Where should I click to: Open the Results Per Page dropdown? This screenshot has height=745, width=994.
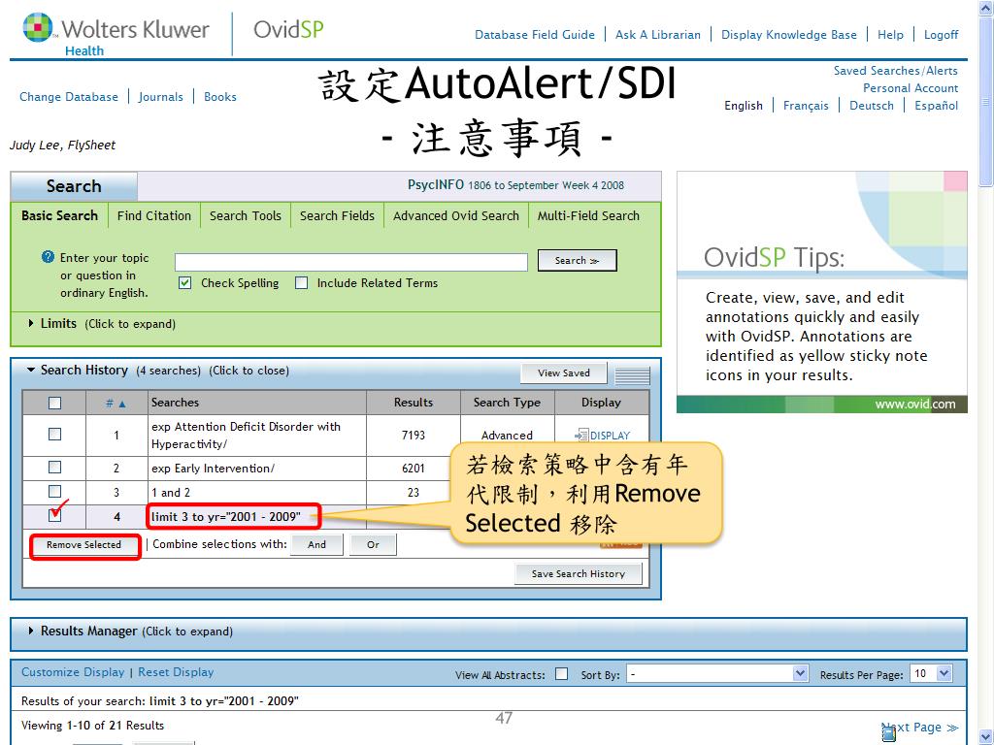(931, 673)
